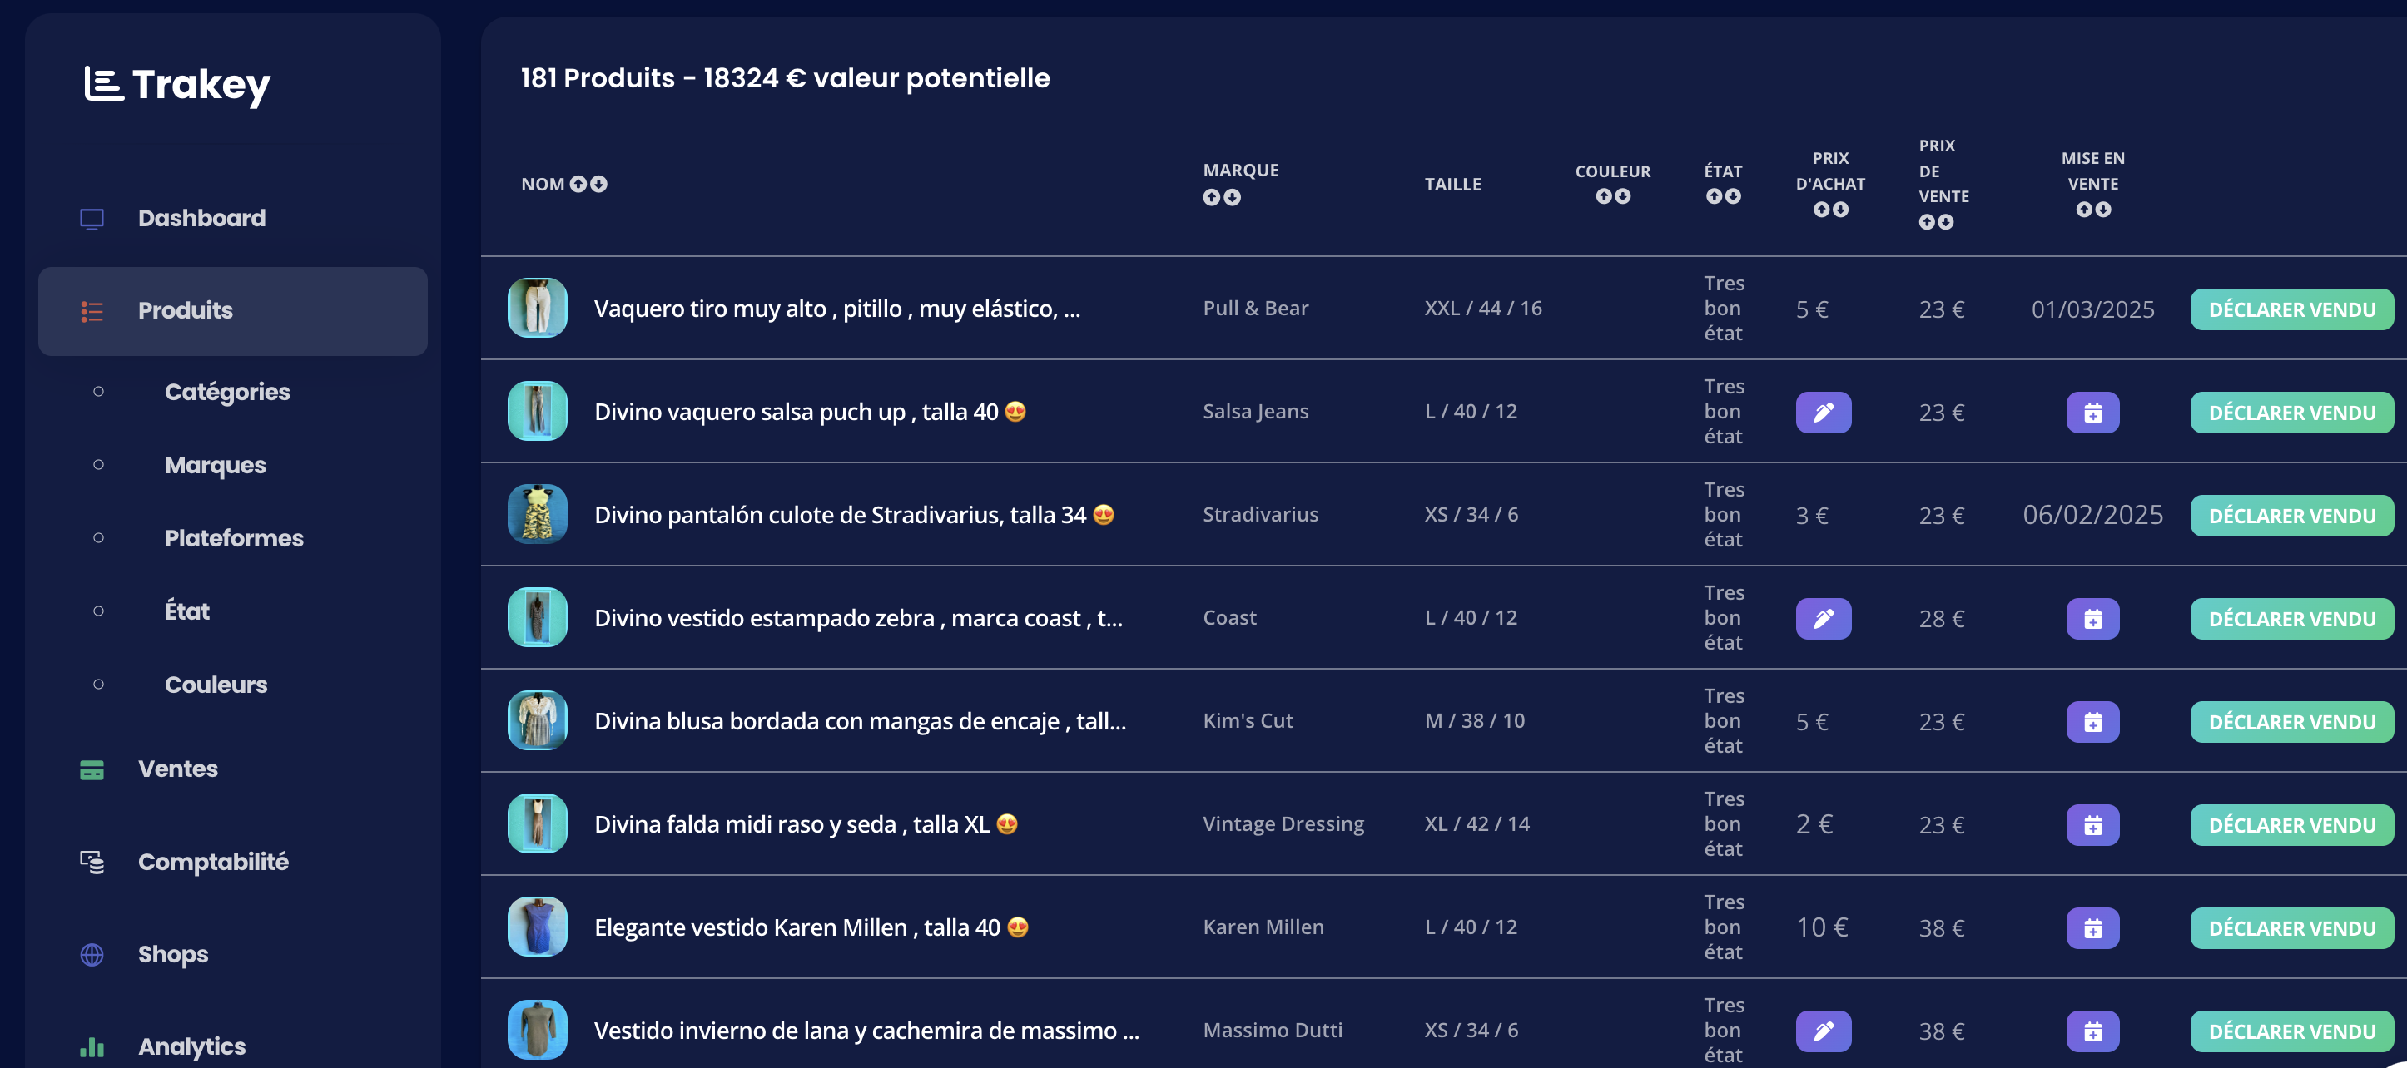The width and height of the screenshot is (2407, 1068).
Task: Click the 10 € purchase price
Action: [1822, 927]
